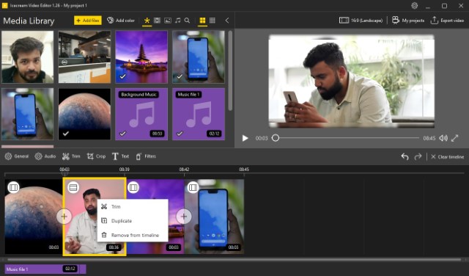The height and width of the screenshot is (276, 469).
Task: Select the selfie man thumbnail in library
Action: [28, 57]
